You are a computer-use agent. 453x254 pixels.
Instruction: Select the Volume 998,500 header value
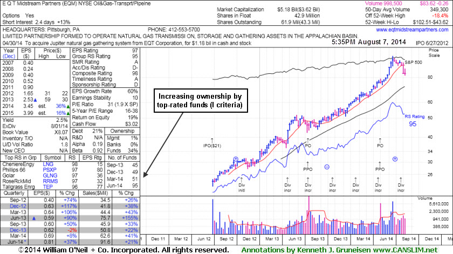(x=383, y=3)
